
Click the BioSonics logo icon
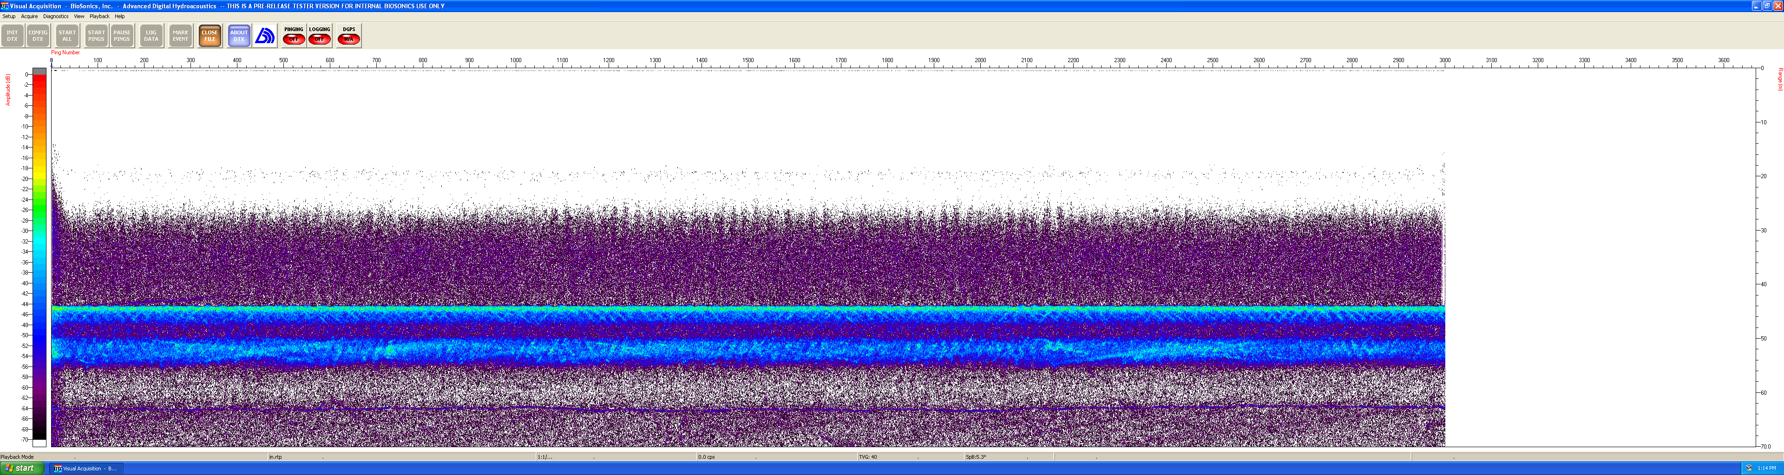(x=265, y=35)
